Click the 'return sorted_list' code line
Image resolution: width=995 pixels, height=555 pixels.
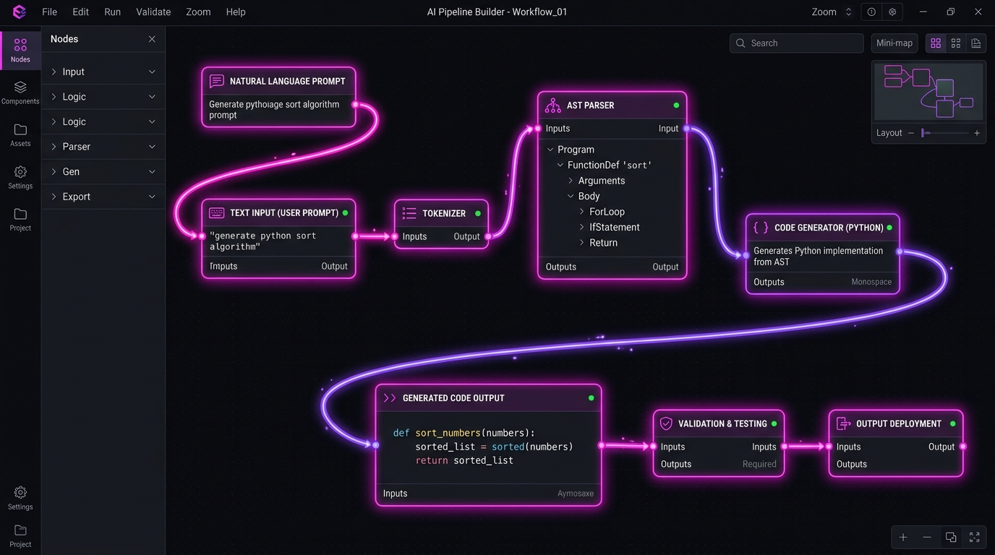coord(464,460)
